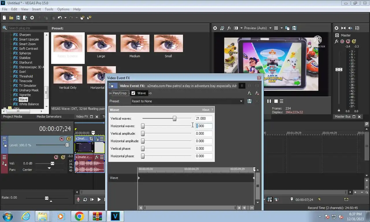The image size is (370, 222).
Task: Toggle Master bus automation settings button
Action: tap(342, 41)
